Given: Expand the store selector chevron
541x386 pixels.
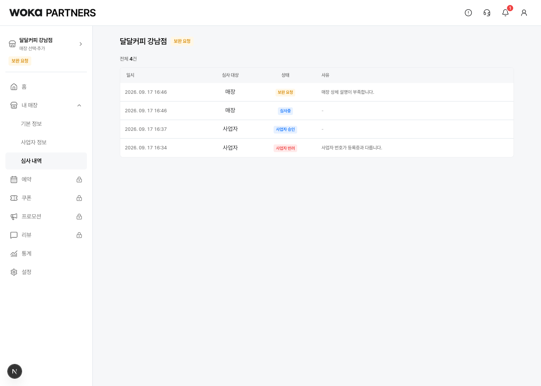Looking at the screenshot, I should (81, 44).
